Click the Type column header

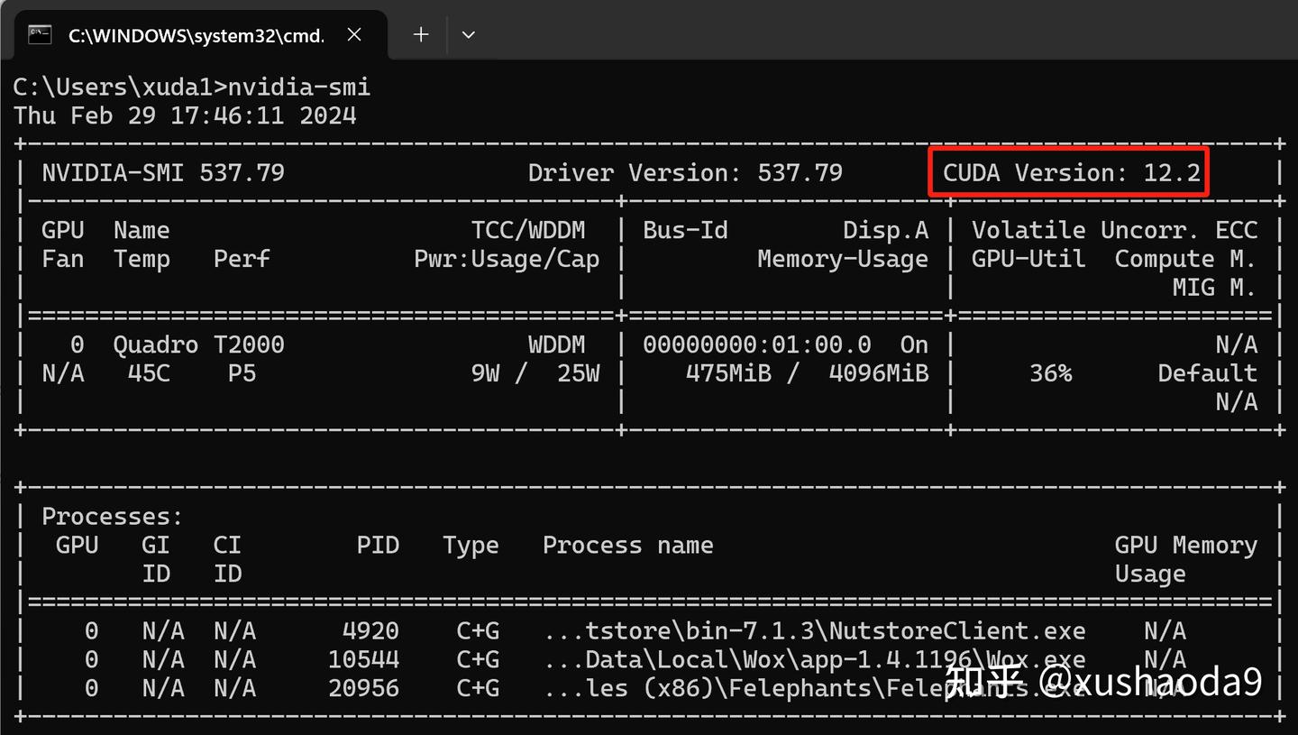click(471, 546)
